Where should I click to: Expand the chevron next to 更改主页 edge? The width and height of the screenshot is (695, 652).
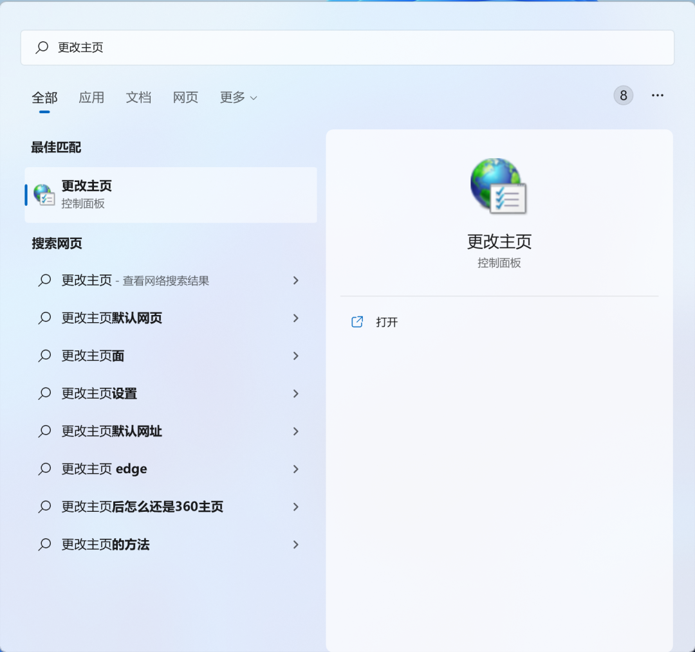(x=295, y=469)
